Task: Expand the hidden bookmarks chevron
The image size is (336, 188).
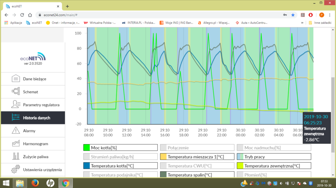Action: (302, 23)
